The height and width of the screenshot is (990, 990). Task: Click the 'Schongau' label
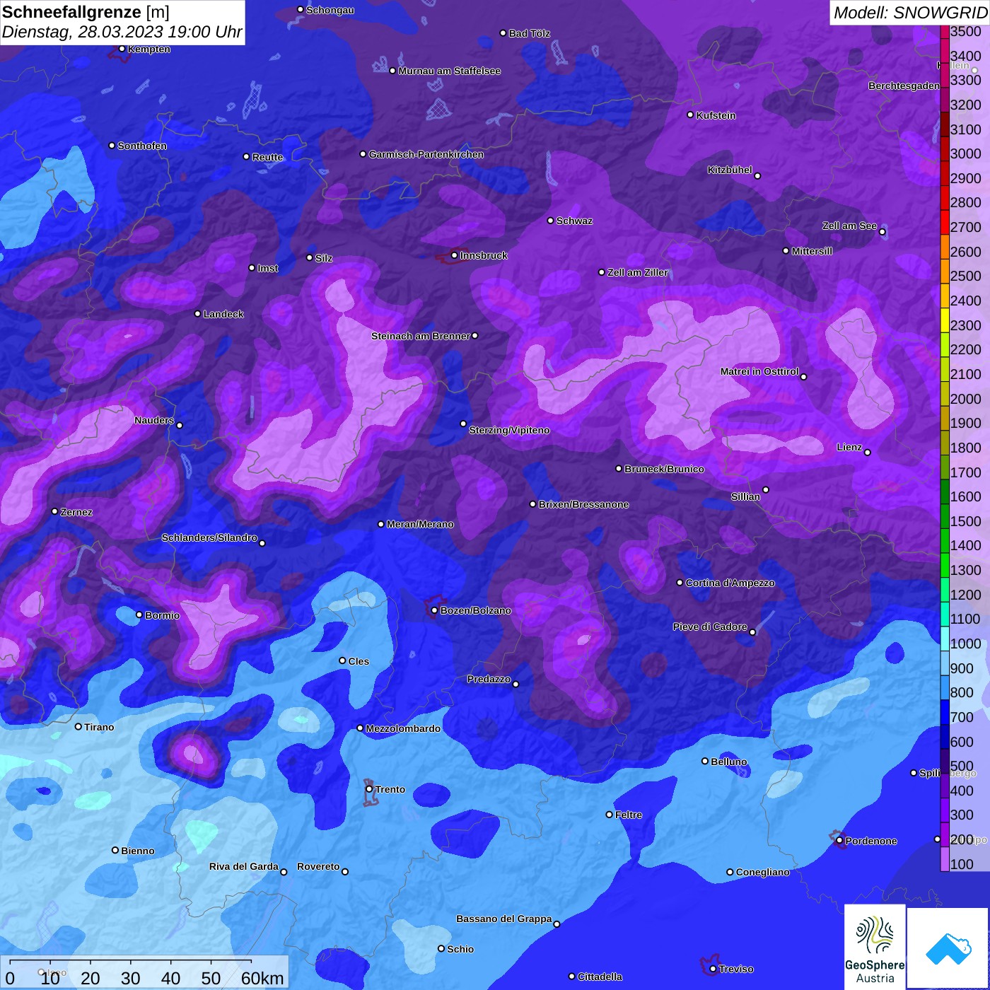(x=330, y=10)
